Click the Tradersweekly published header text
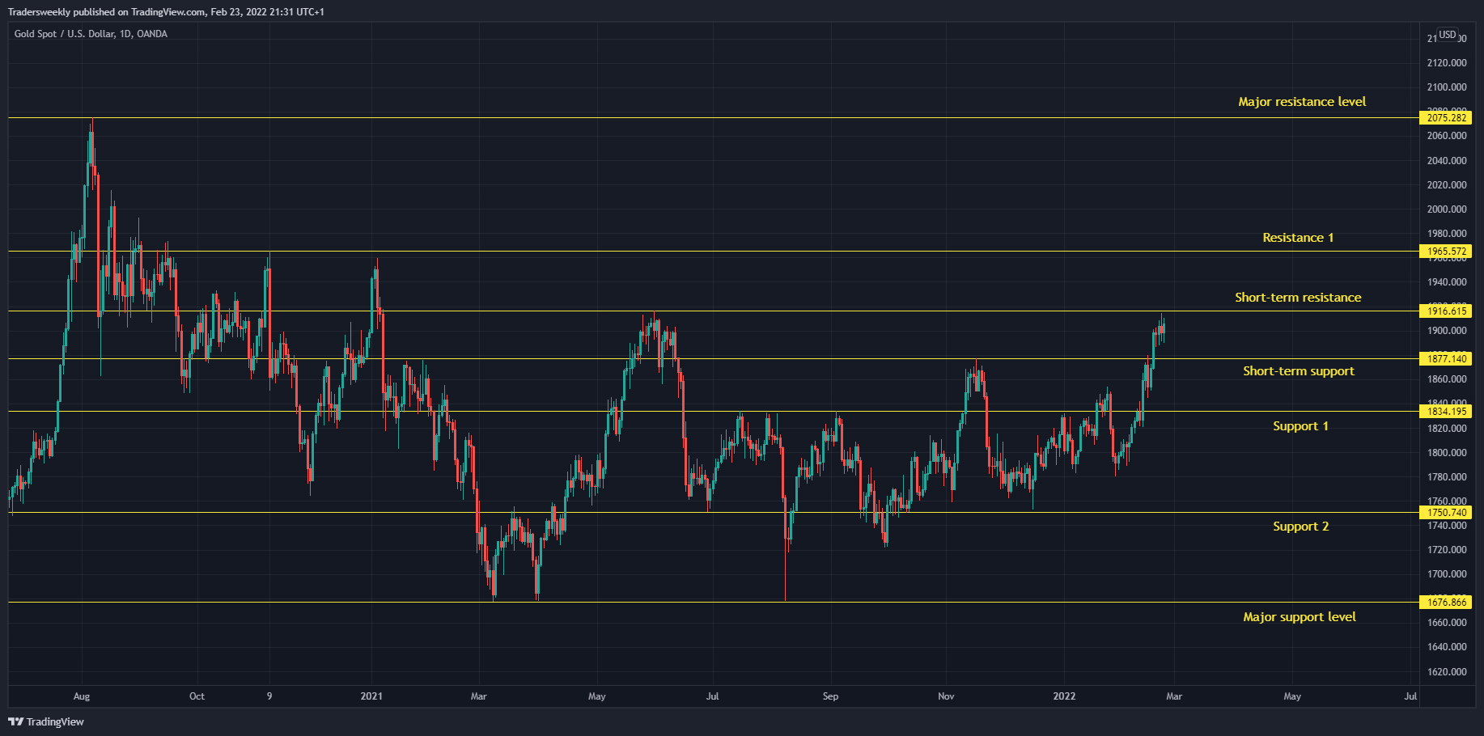The image size is (1484, 736). pyautogui.click(x=165, y=12)
